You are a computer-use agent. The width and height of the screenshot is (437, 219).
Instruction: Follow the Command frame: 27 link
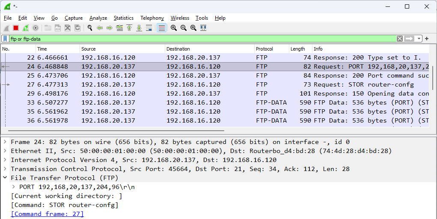47,214
